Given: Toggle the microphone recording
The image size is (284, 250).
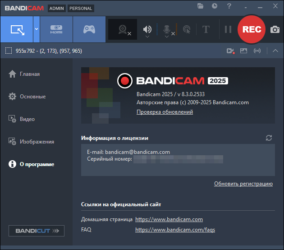Looking at the screenshot, I should point(166,29).
